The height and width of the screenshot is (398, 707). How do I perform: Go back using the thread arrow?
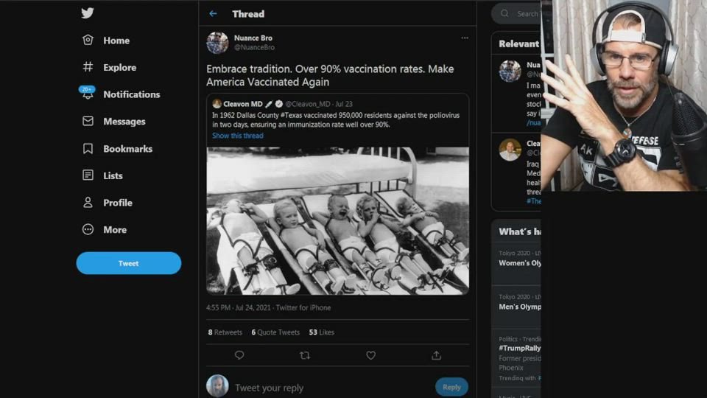(213, 13)
